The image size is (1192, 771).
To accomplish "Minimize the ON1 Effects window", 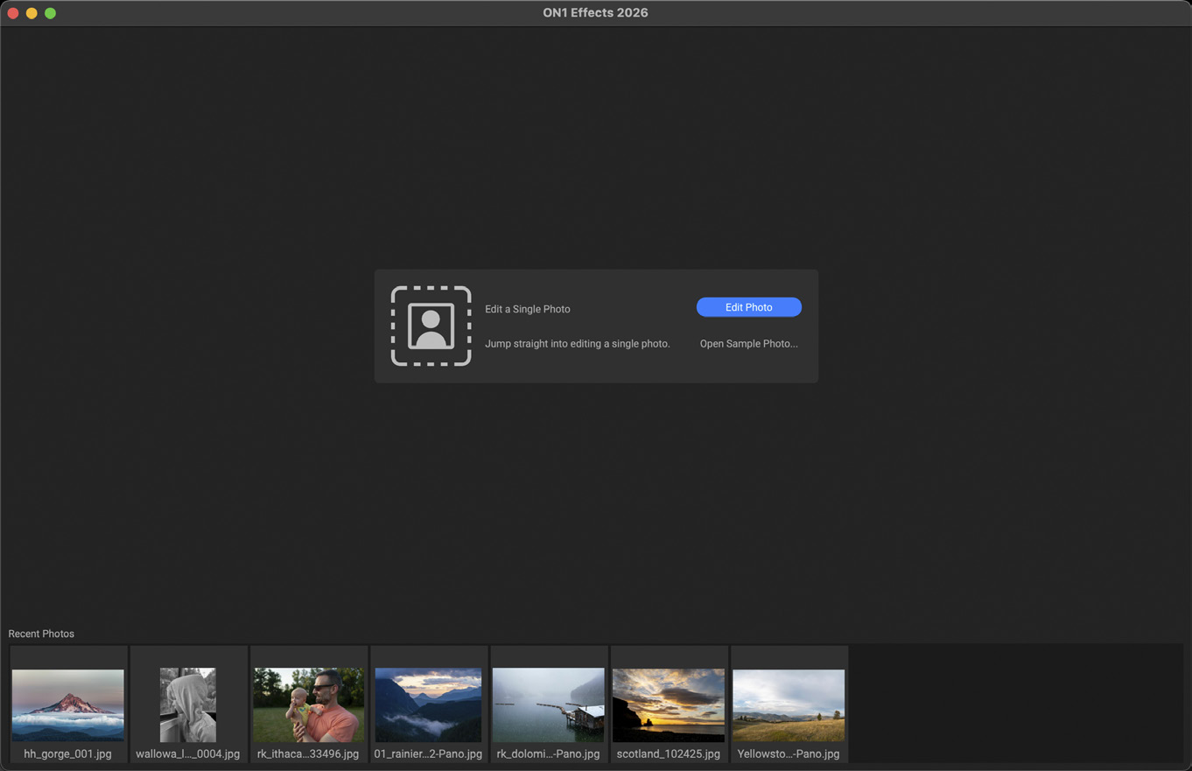I will coord(32,13).
